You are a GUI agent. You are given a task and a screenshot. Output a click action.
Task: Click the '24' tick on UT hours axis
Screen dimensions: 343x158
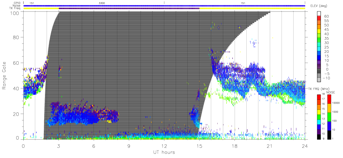tap(305, 145)
